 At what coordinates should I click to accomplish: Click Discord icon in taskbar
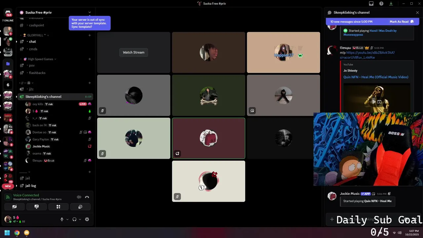(27, 233)
